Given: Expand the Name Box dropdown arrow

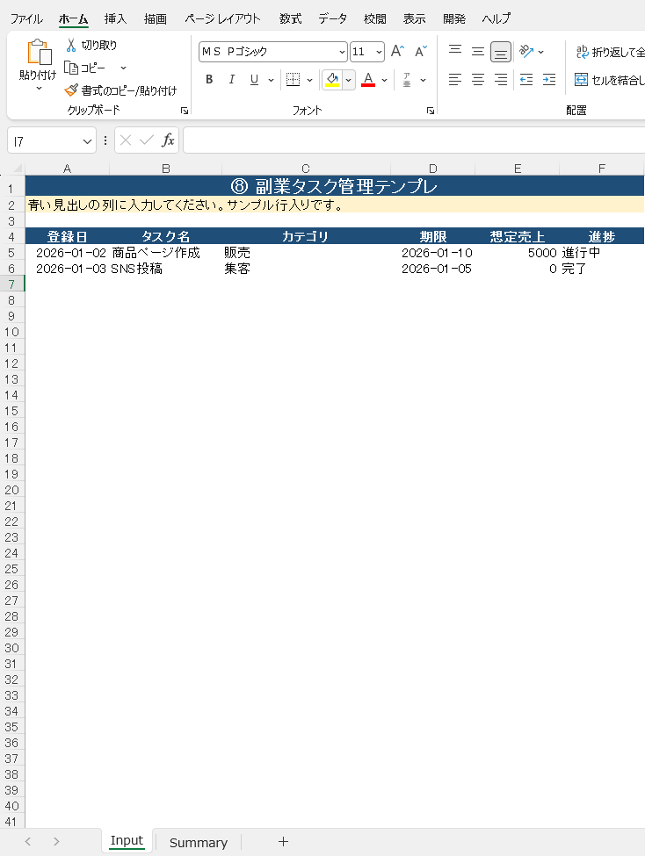Looking at the screenshot, I should click(x=87, y=141).
